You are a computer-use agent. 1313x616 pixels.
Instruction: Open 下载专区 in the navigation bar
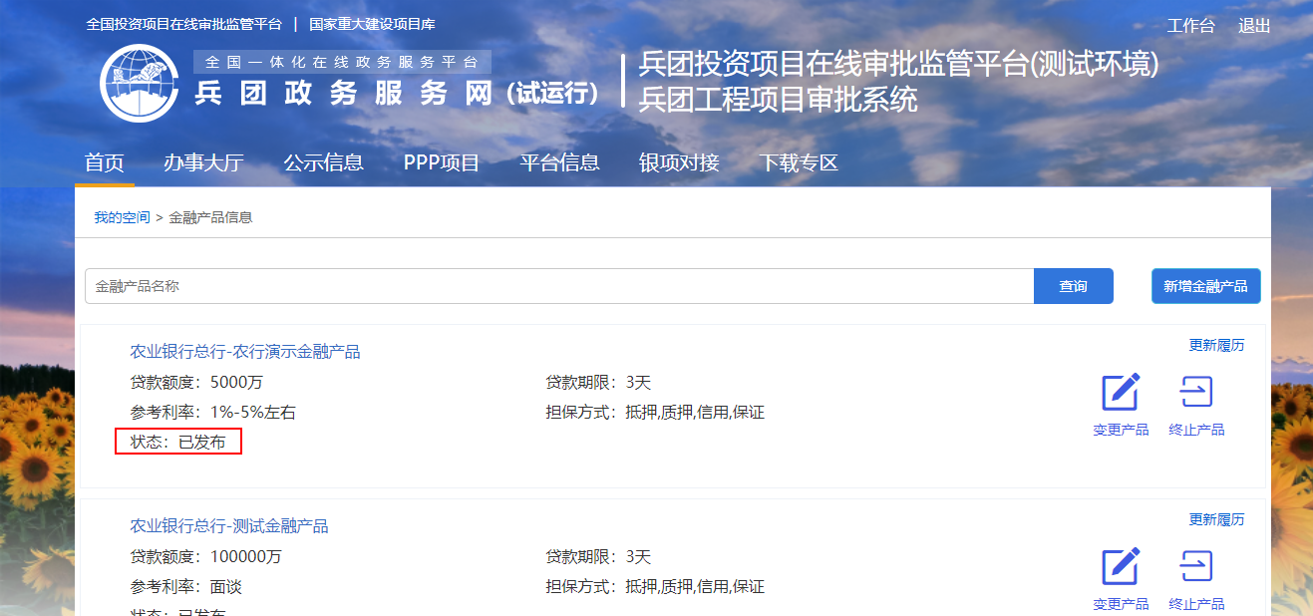point(799,163)
